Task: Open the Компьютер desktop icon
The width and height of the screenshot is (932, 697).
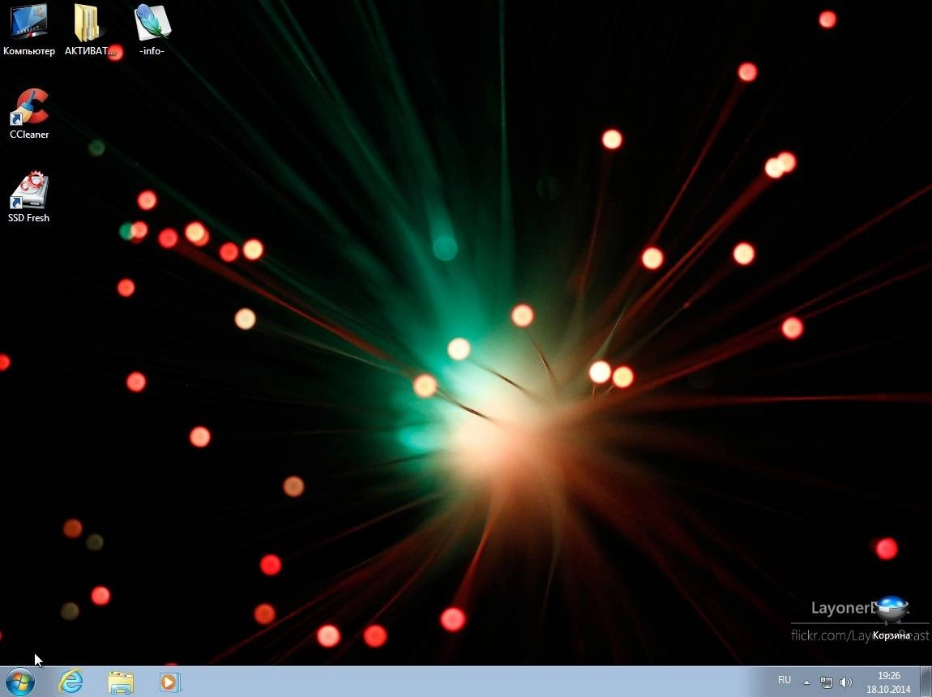Action: pos(28,30)
